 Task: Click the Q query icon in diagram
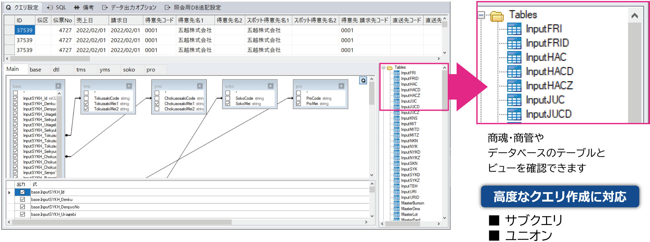[363, 81]
